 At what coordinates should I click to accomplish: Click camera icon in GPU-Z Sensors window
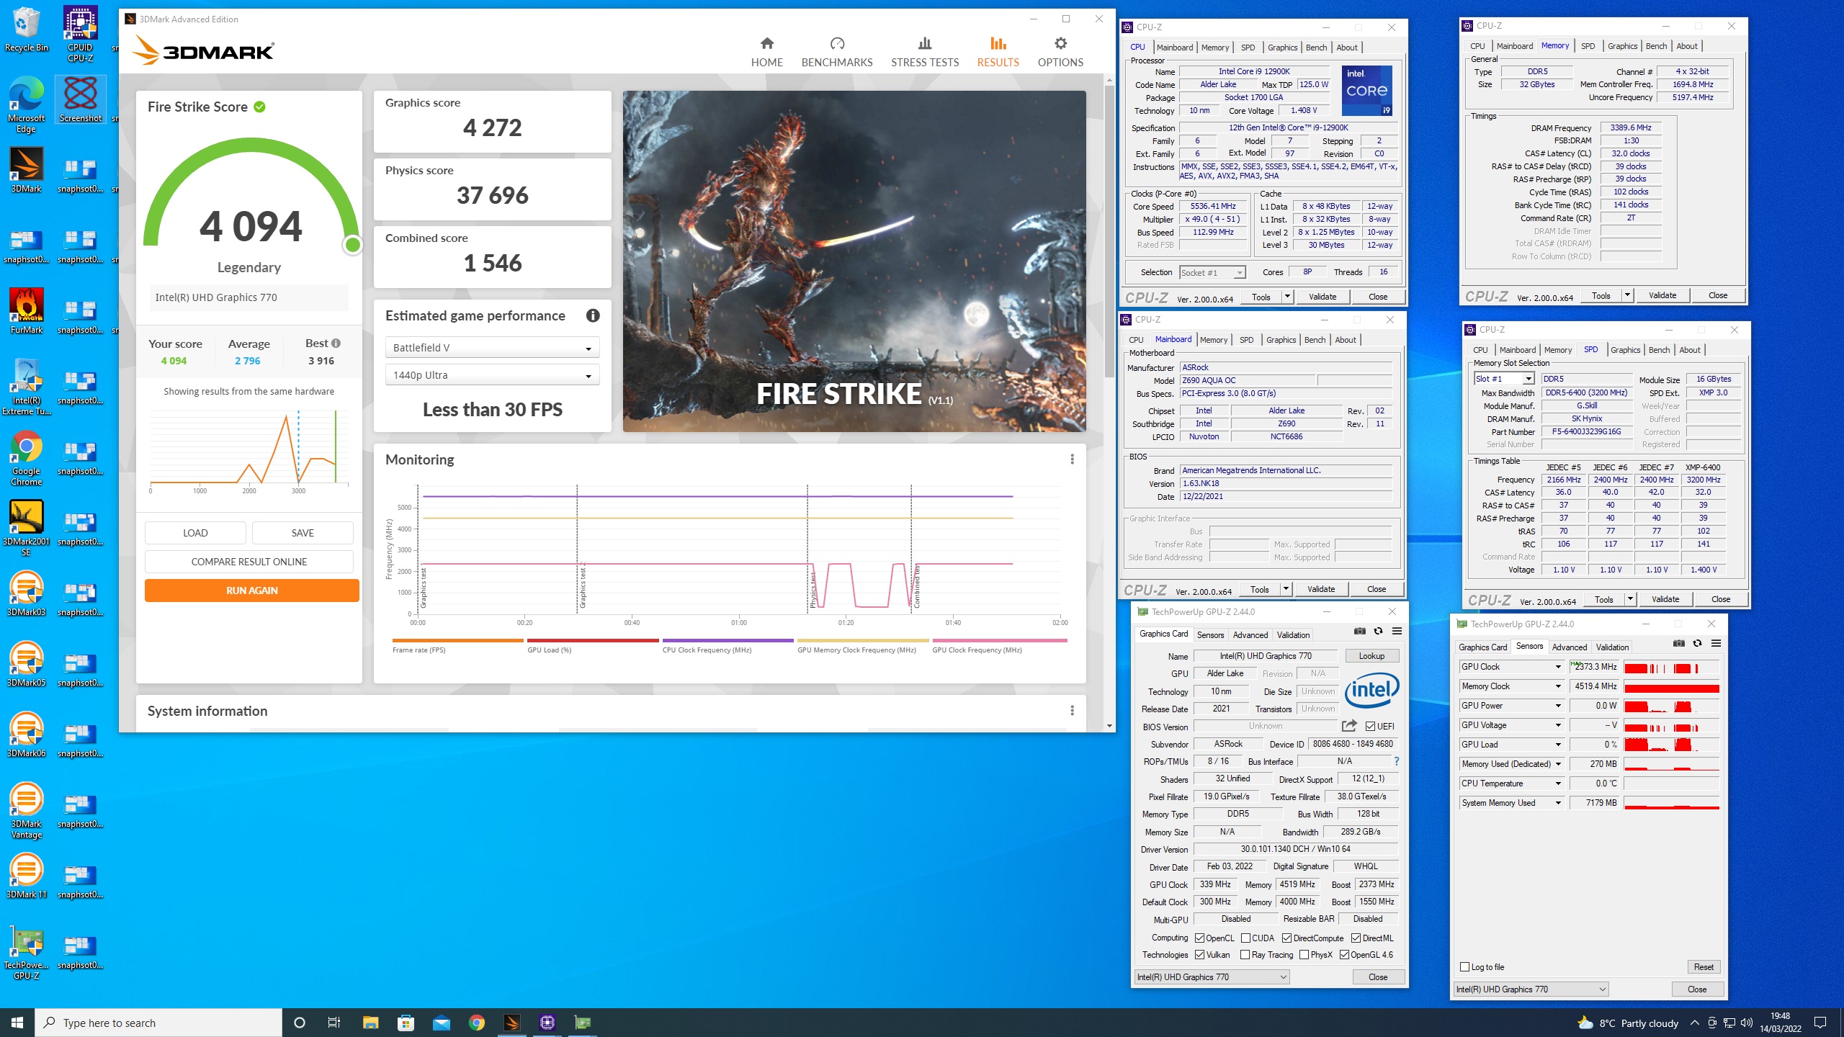click(x=1678, y=644)
